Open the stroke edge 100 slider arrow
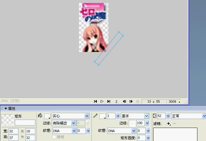The height and width of the screenshot is (141, 206). 147,123
